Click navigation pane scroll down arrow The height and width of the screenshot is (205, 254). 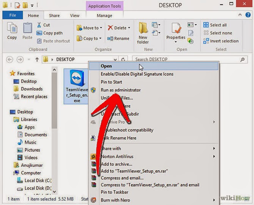pyautogui.click(x=55, y=192)
